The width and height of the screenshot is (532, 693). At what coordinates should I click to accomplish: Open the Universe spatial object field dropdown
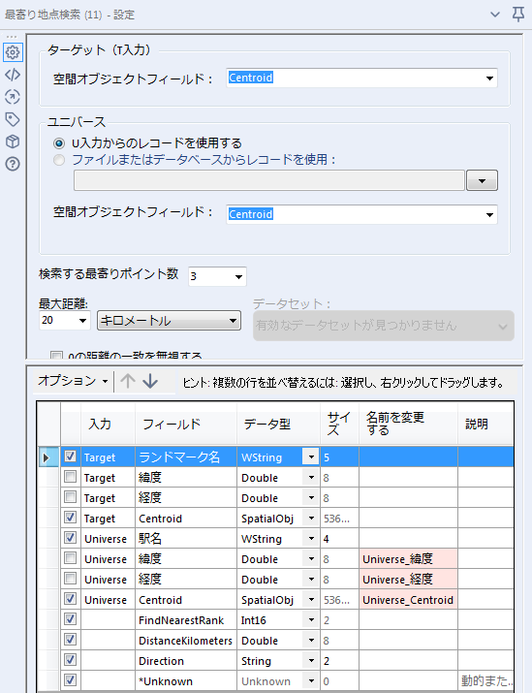(x=489, y=215)
